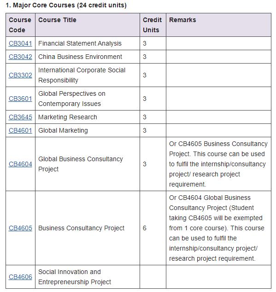The height and width of the screenshot is (292, 276).
Task: Click the Marketing Research title cell
Action: [88, 117]
